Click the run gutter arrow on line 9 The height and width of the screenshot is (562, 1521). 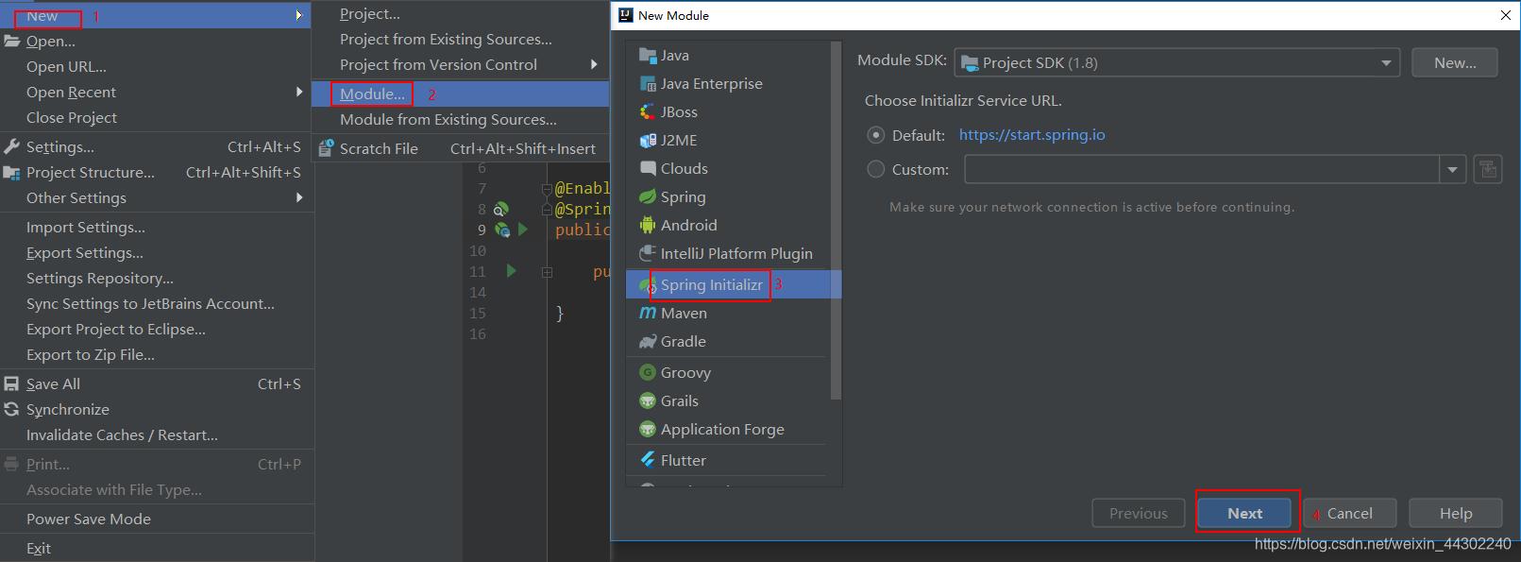523,230
